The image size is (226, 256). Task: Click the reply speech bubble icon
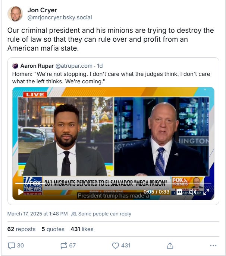point(12,246)
